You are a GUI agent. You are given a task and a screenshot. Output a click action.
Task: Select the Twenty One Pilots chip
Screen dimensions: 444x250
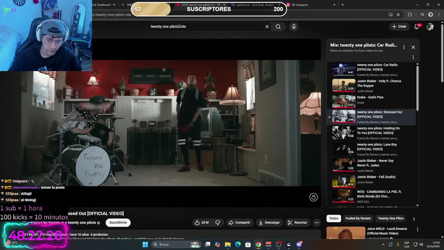[x=391, y=218]
